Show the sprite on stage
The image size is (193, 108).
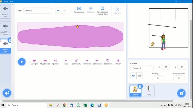[x=133, y=76]
